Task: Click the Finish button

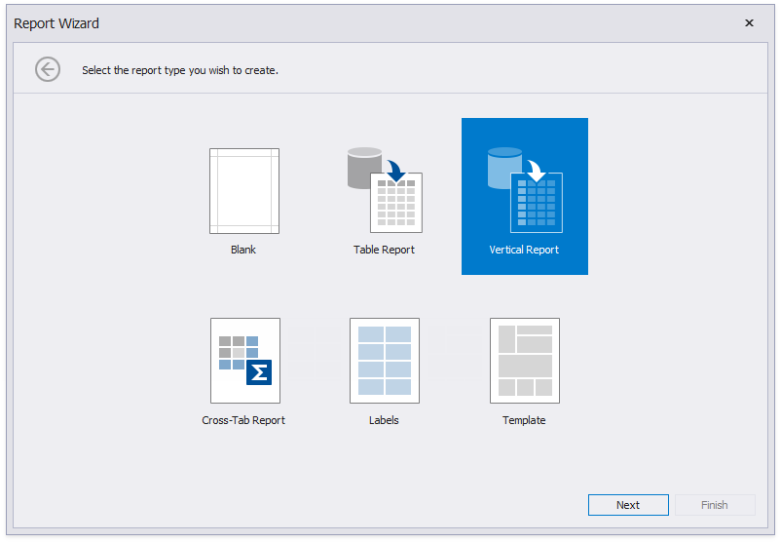Action: (x=714, y=505)
